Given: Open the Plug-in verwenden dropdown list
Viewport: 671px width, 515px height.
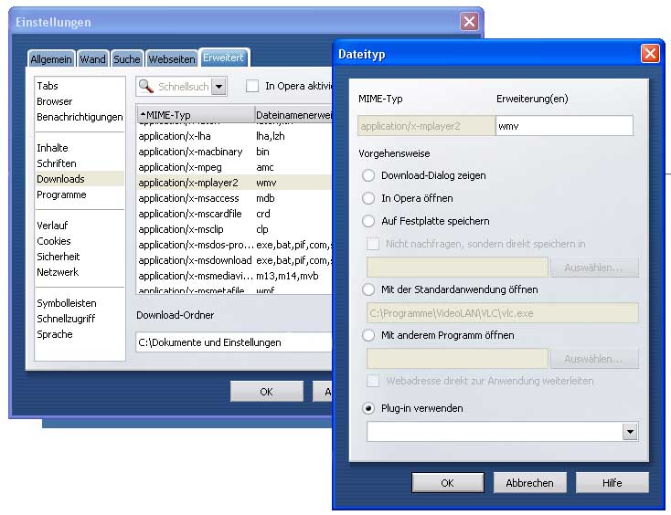Looking at the screenshot, I should click(629, 431).
